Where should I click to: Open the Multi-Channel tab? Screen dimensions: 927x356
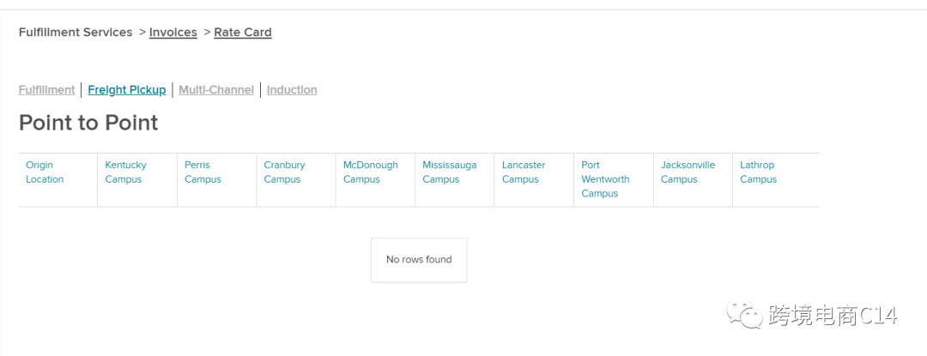coord(216,90)
